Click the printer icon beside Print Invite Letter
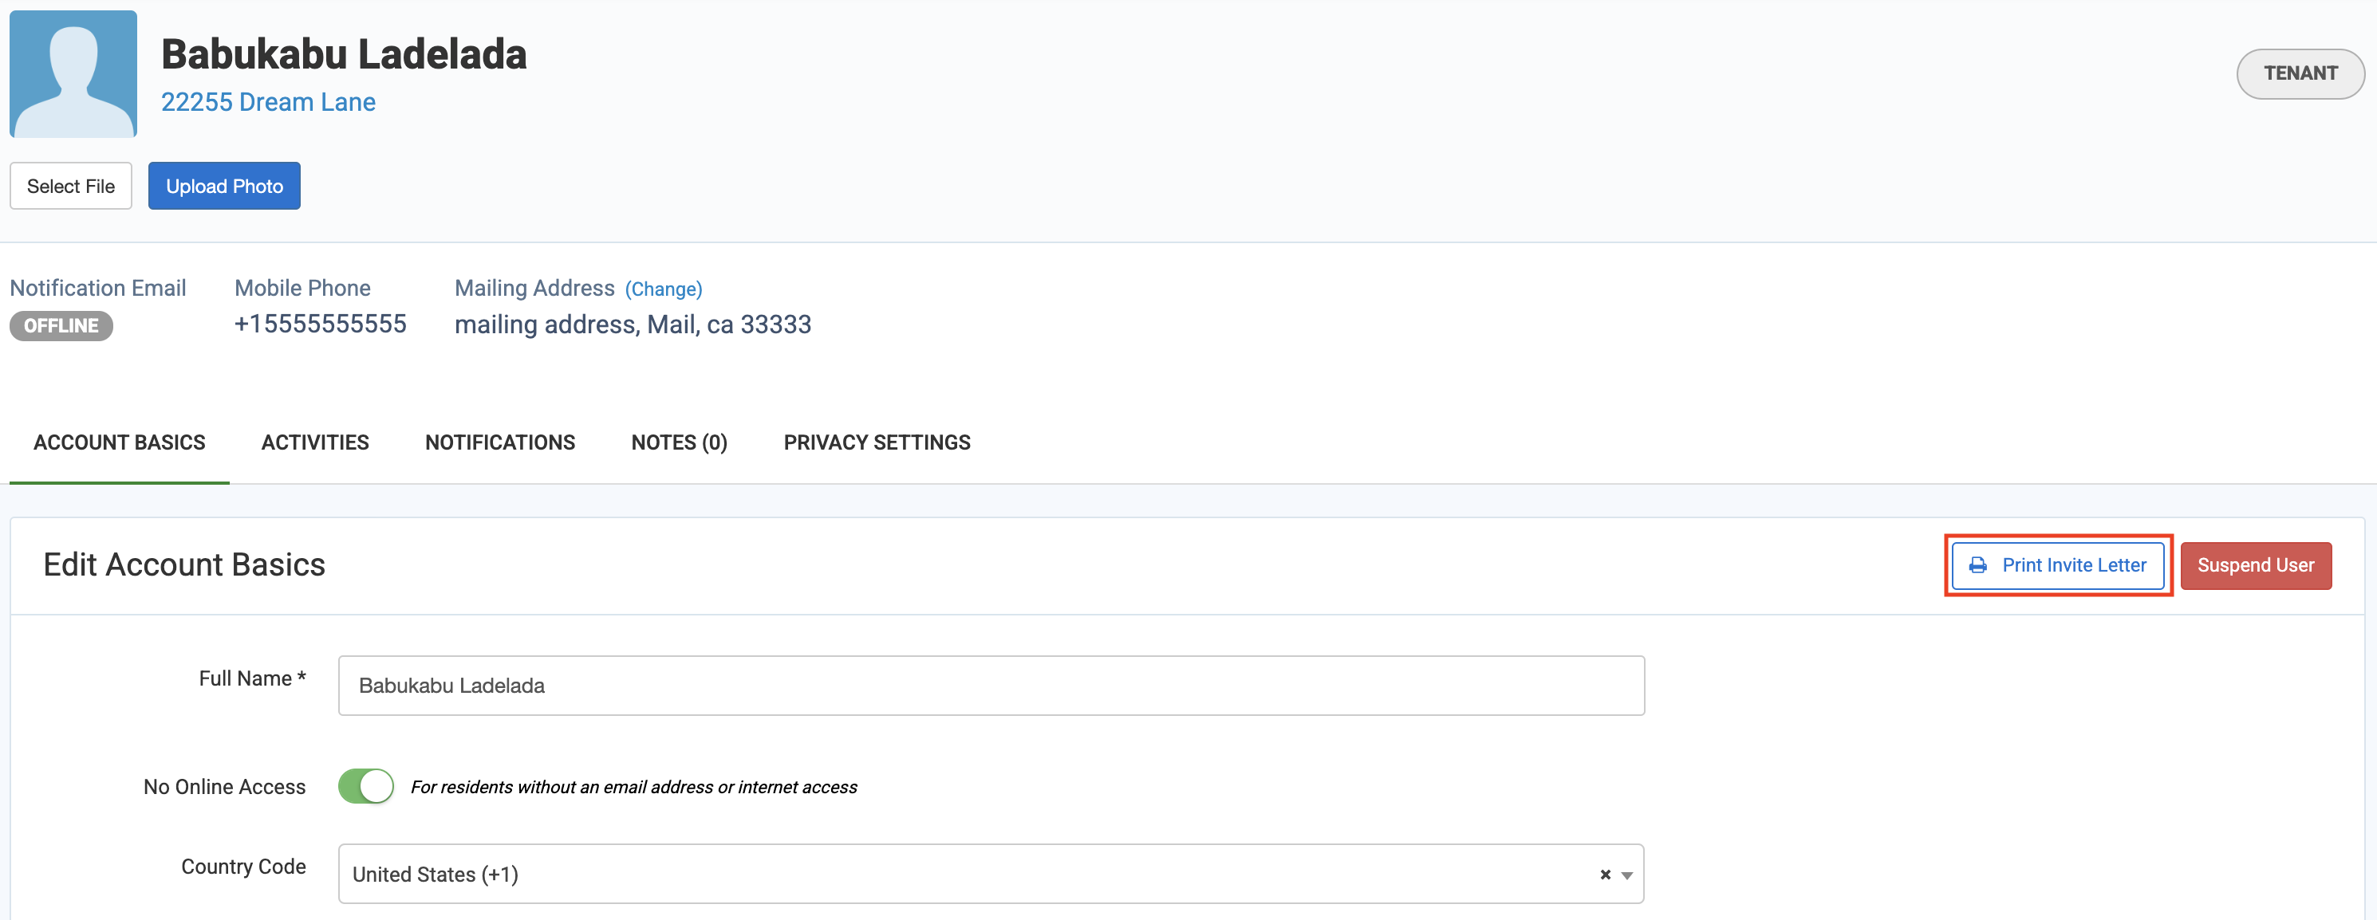This screenshot has height=920, width=2377. (1977, 565)
